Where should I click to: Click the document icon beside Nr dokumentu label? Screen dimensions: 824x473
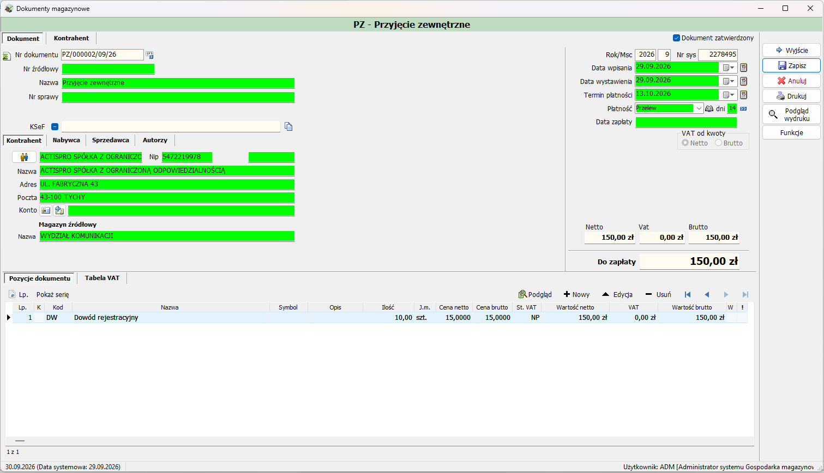point(6,56)
